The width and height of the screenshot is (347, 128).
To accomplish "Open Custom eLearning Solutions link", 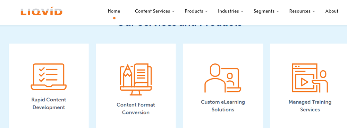I will pyautogui.click(x=223, y=106).
